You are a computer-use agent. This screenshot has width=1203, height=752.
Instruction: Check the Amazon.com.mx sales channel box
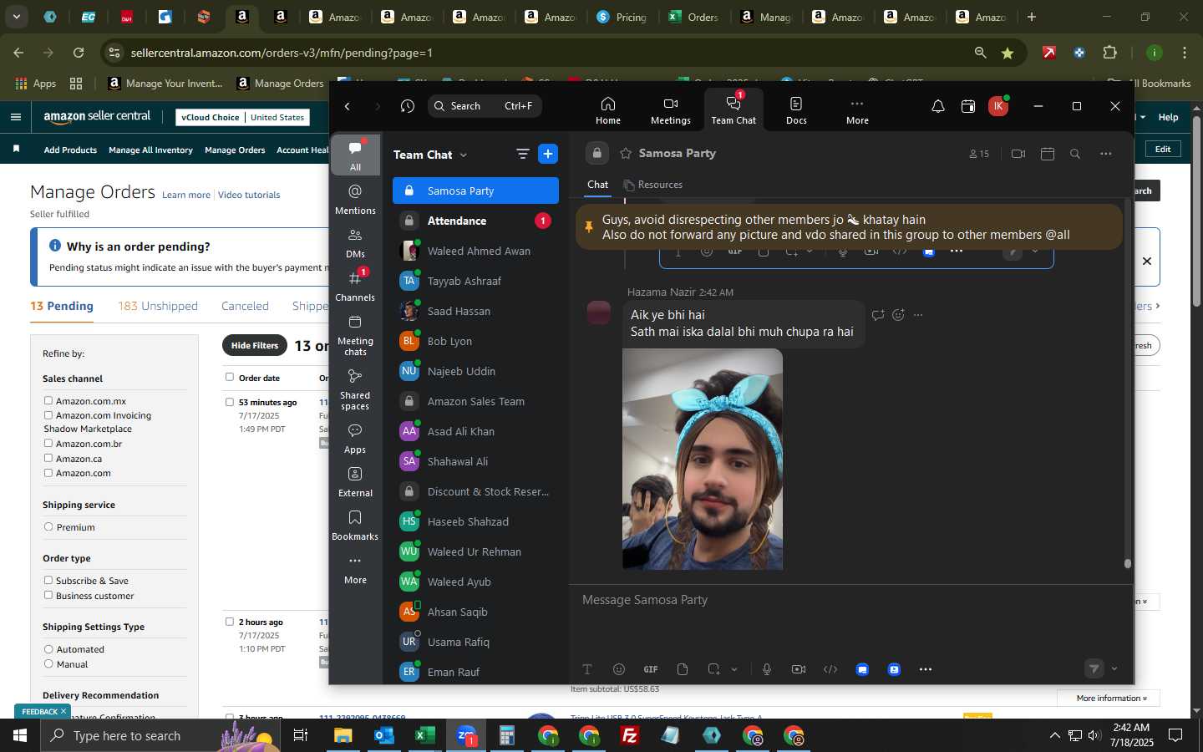[x=48, y=401]
